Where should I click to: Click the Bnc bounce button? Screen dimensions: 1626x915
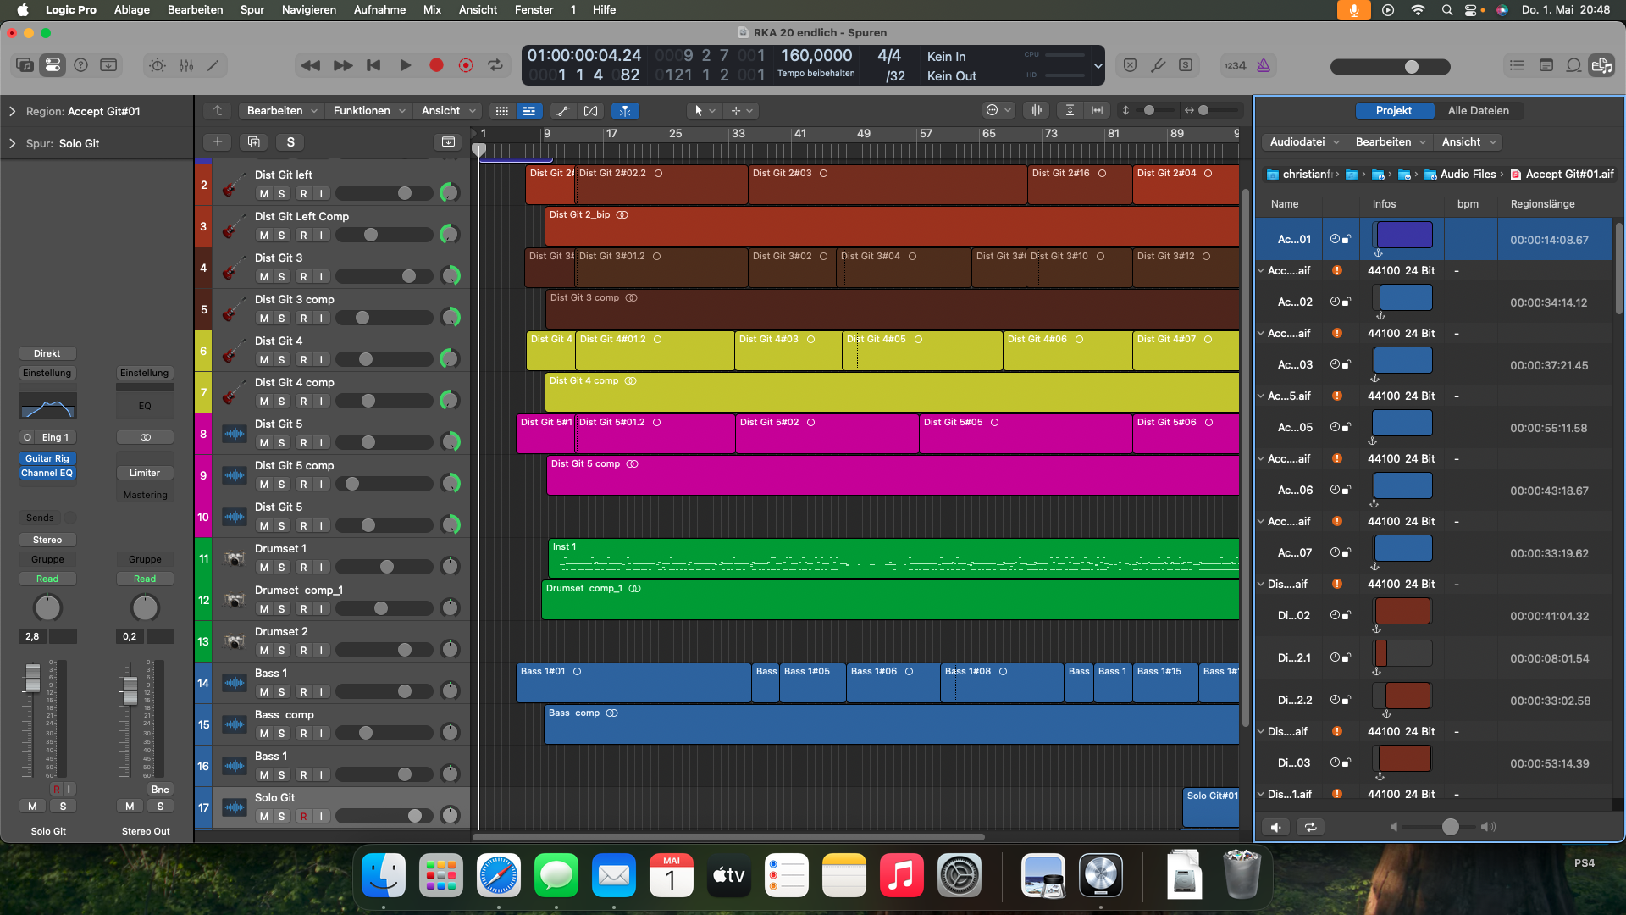point(160,790)
